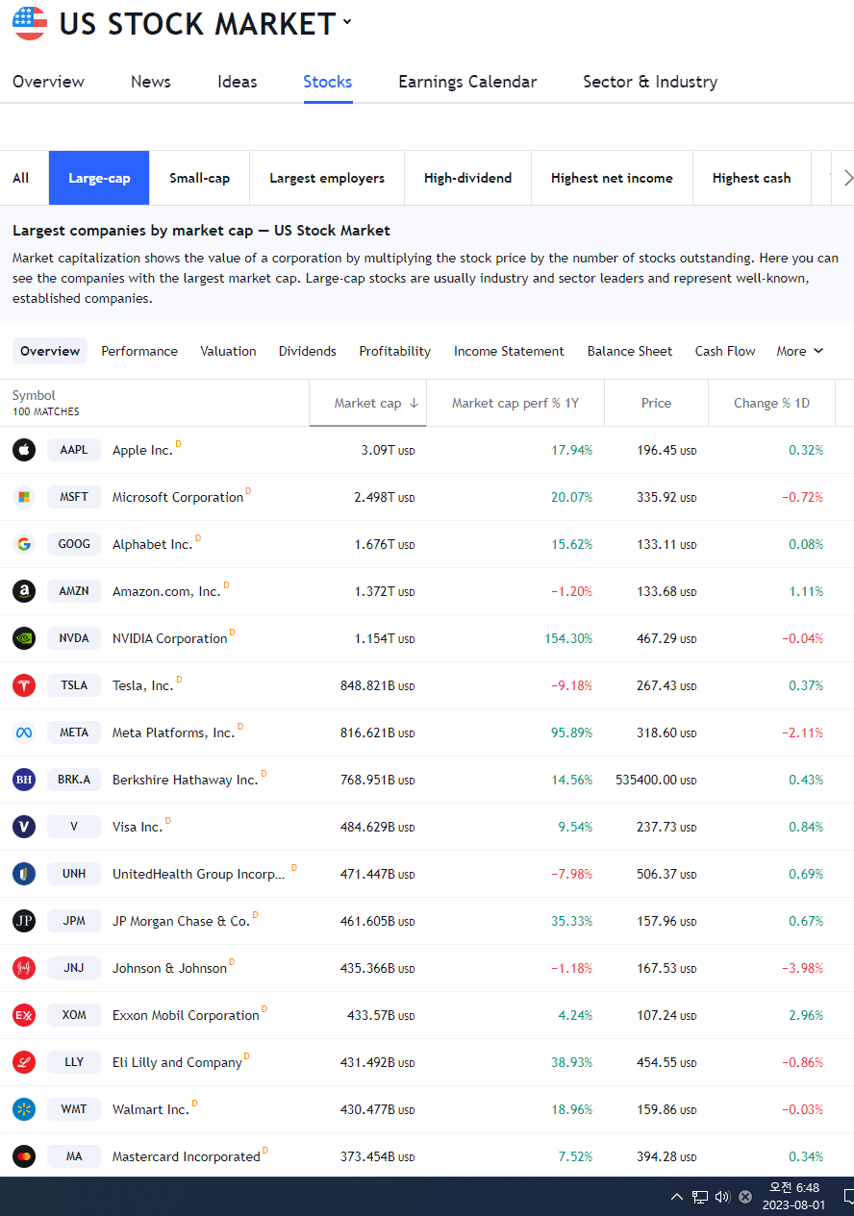Viewport: 854px width, 1216px height.
Task: Click Tesla market cap 848.821B value
Action: (x=377, y=685)
